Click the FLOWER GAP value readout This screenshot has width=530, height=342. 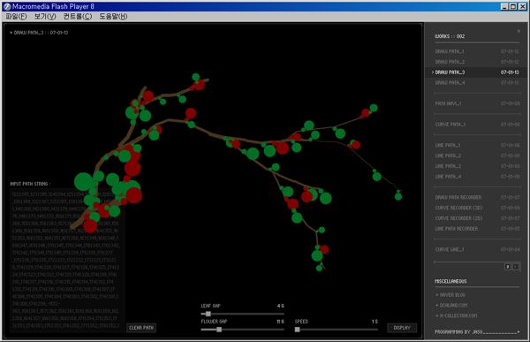280,322
